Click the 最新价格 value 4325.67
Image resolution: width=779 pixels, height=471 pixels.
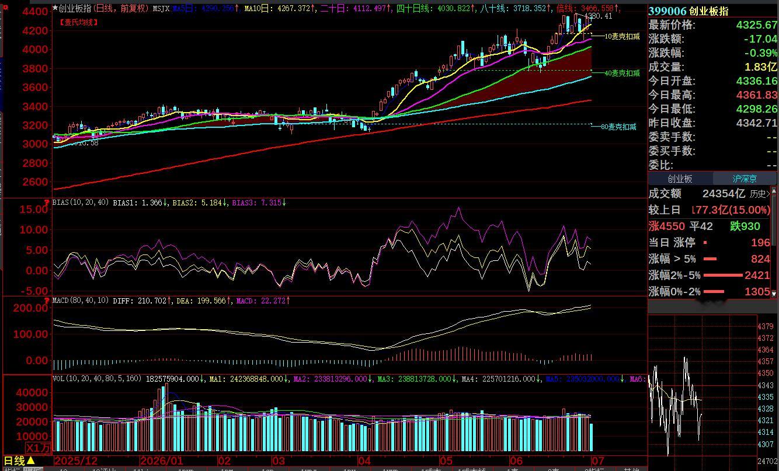[x=757, y=25]
